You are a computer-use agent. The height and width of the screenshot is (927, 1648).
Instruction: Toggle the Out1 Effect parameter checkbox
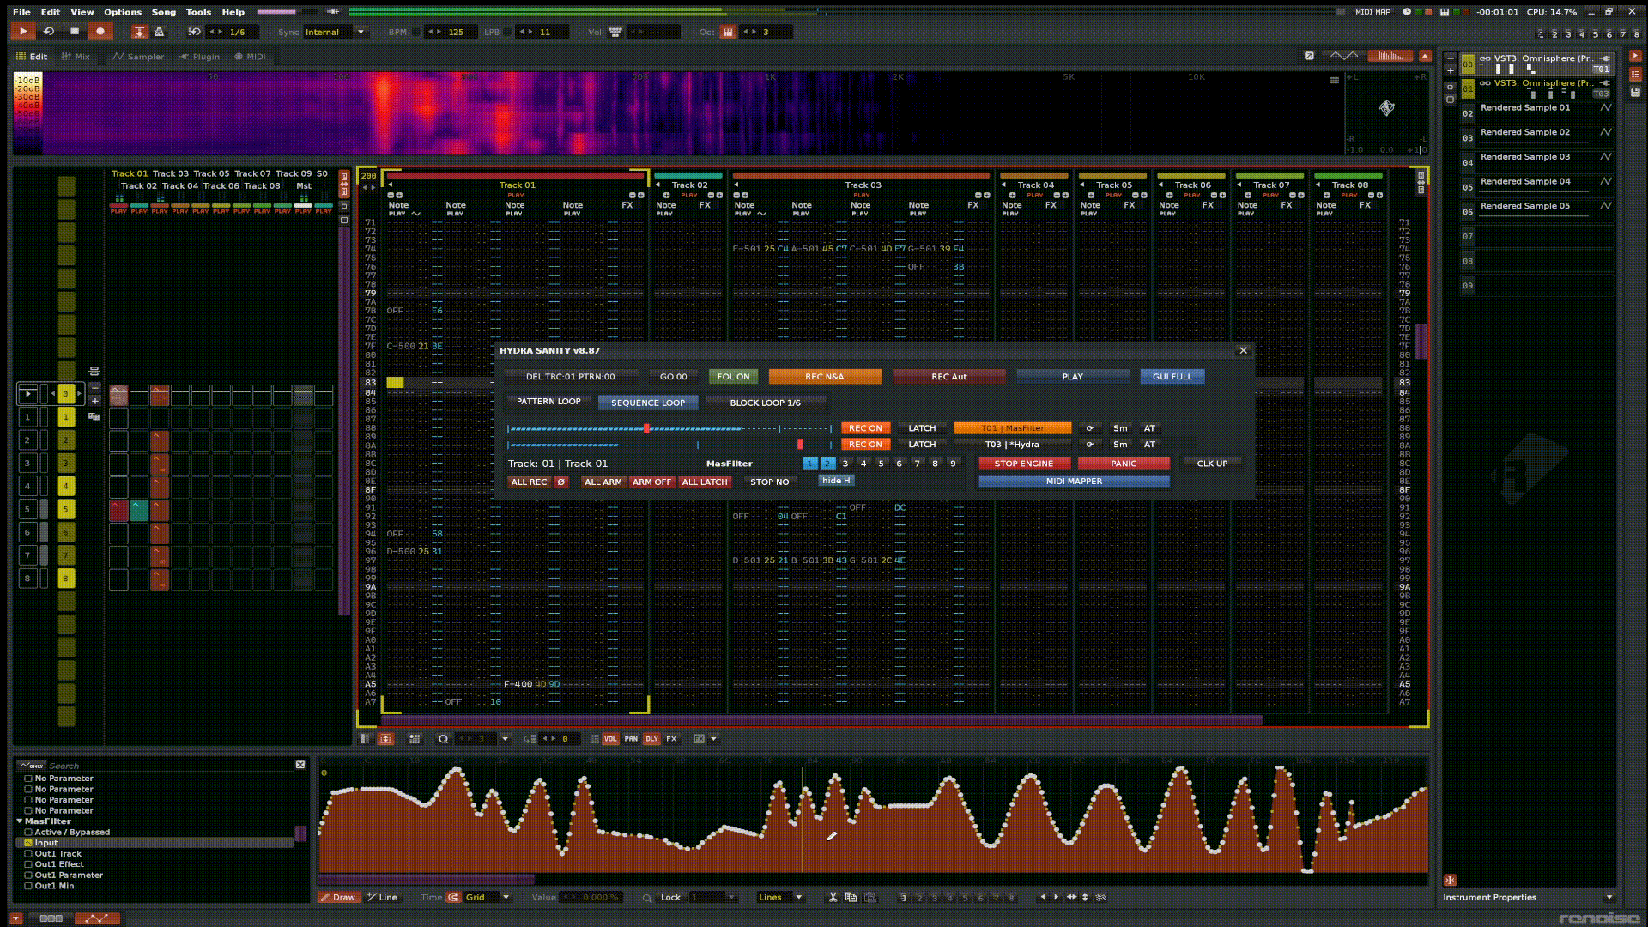coord(28,864)
